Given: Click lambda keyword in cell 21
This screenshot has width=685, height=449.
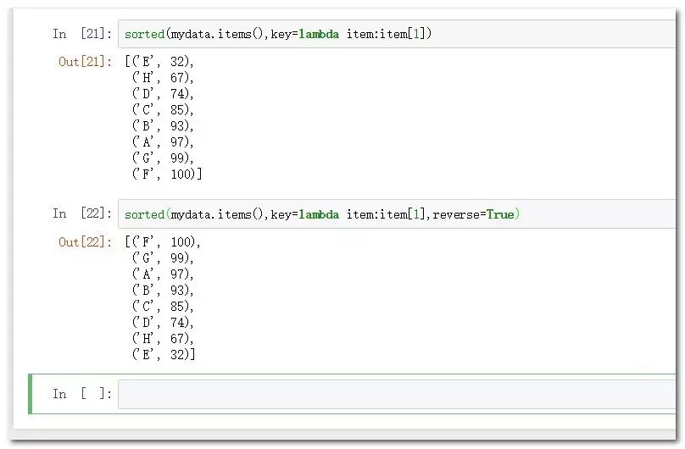Looking at the screenshot, I should tap(319, 34).
